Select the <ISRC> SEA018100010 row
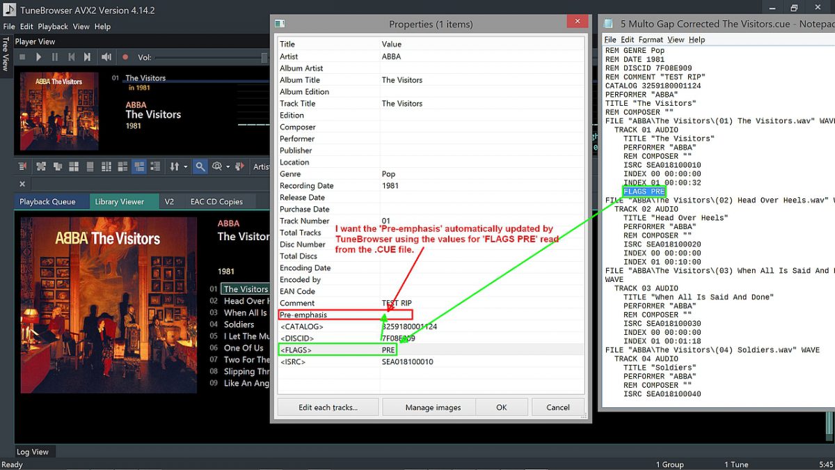Viewport: 835px width, 470px height. click(431, 362)
